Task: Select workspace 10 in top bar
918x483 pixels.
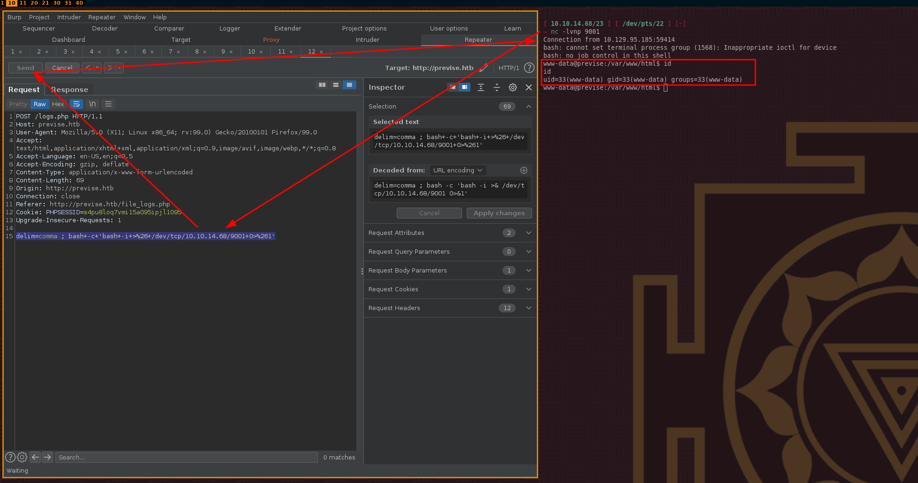Action: click(12, 3)
